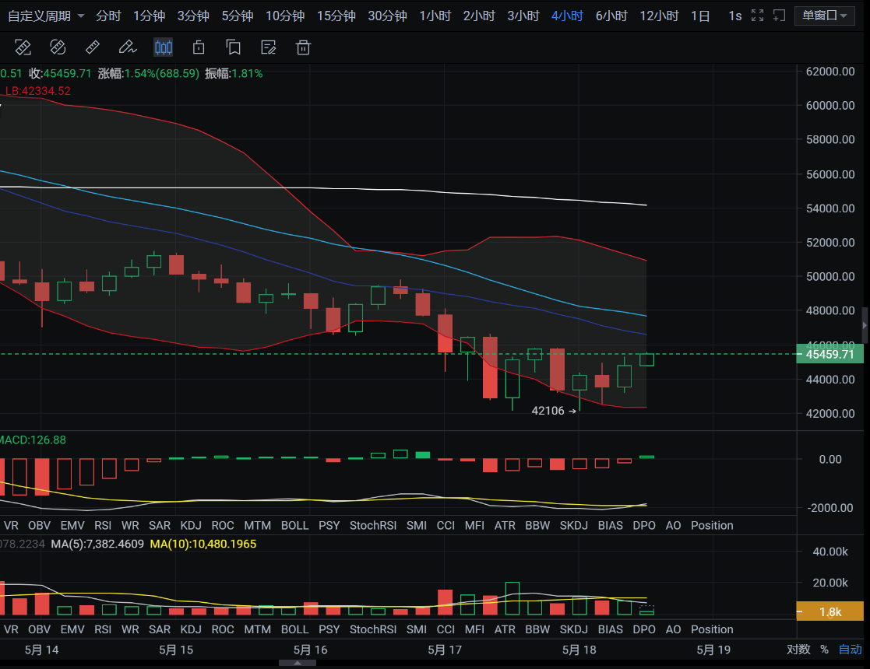Pick SMI in volume panel indicator row
This screenshot has width=870, height=669.
click(417, 629)
